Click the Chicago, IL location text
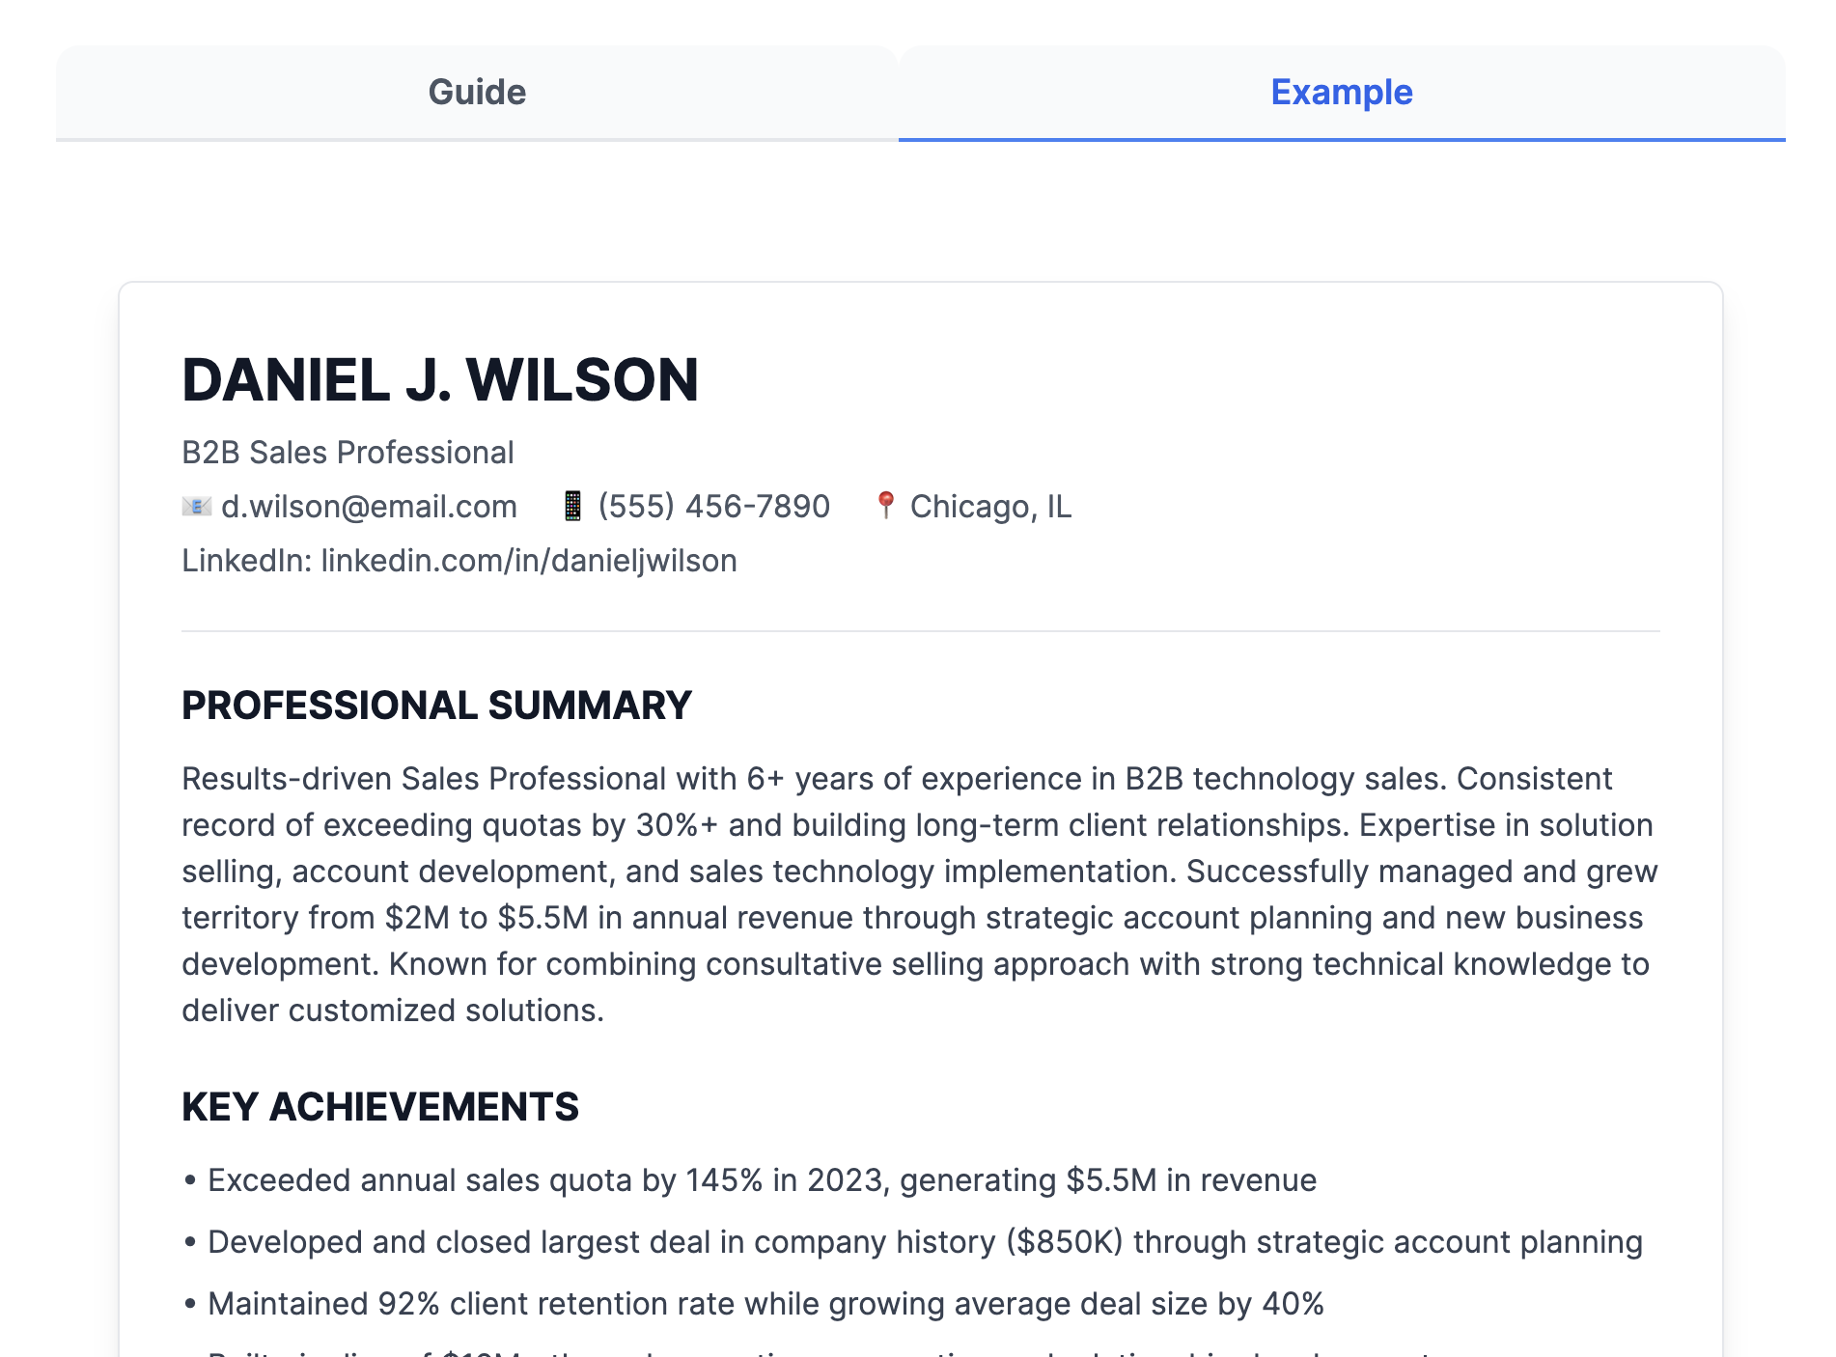 (990, 507)
